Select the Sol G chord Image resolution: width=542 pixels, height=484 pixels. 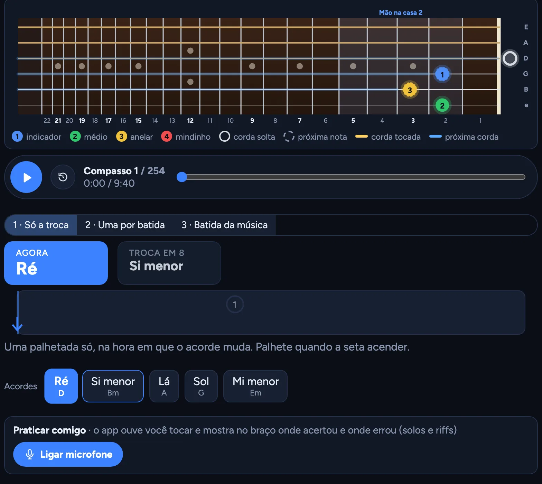[201, 386]
